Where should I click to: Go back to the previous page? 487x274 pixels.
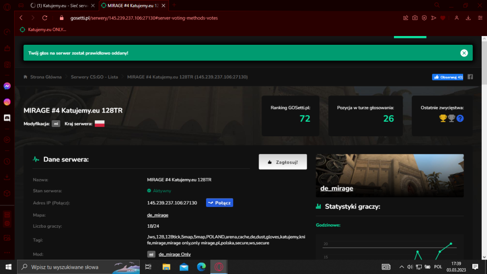click(x=21, y=18)
